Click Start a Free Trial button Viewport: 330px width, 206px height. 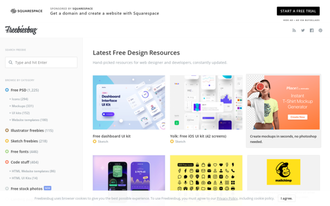point(298,11)
